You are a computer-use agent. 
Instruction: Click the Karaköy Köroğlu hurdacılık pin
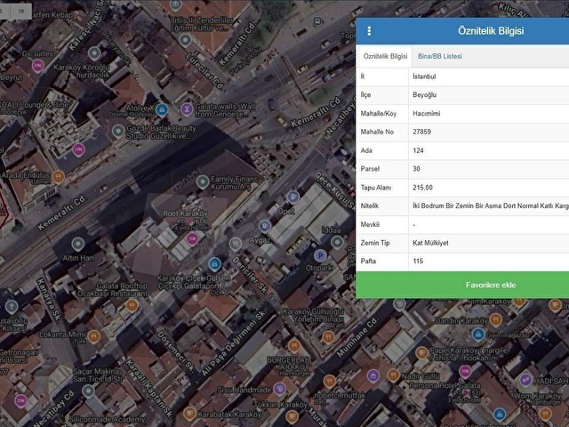point(94,53)
